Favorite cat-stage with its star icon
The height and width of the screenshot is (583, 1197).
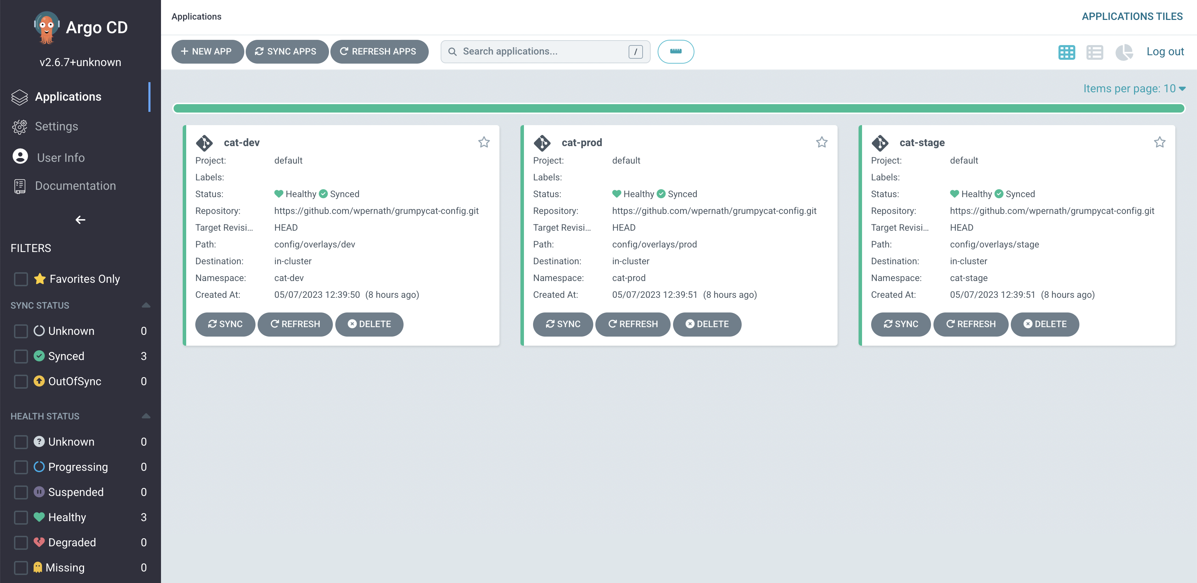coord(1159,142)
